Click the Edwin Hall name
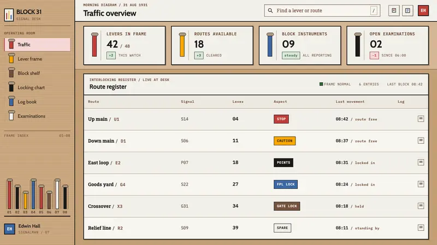 pyautogui.click(x=29, y=226)
